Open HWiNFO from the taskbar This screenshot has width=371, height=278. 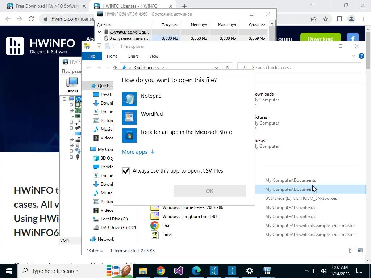point(267,271)
